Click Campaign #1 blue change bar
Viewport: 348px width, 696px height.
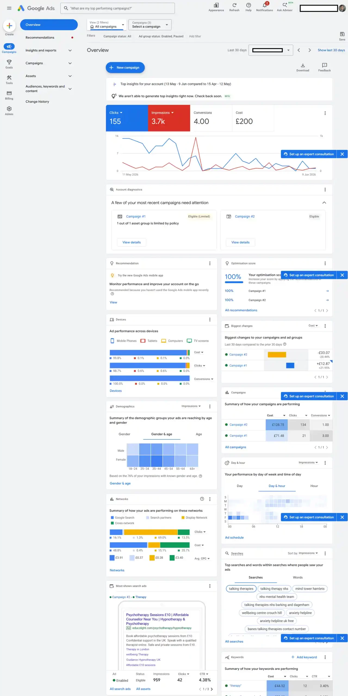click(x=290, y=365)
